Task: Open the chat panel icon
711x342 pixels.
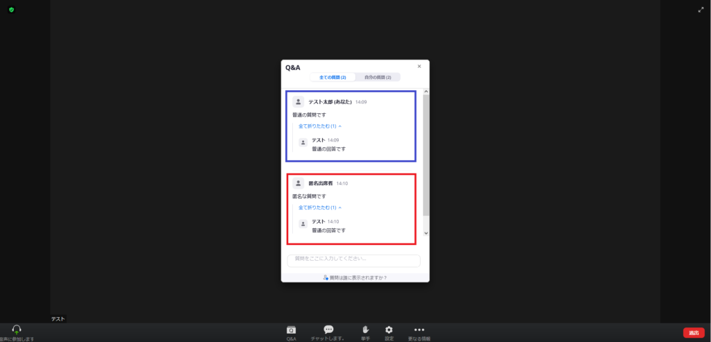Action: click(328, 330)
